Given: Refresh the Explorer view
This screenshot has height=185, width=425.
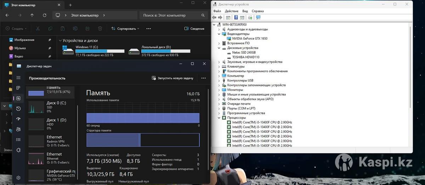Looking at the screenshot, I should click(44, 15).
